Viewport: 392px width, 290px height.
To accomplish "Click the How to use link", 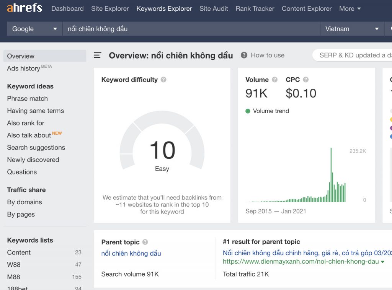I will pos(268,55).
